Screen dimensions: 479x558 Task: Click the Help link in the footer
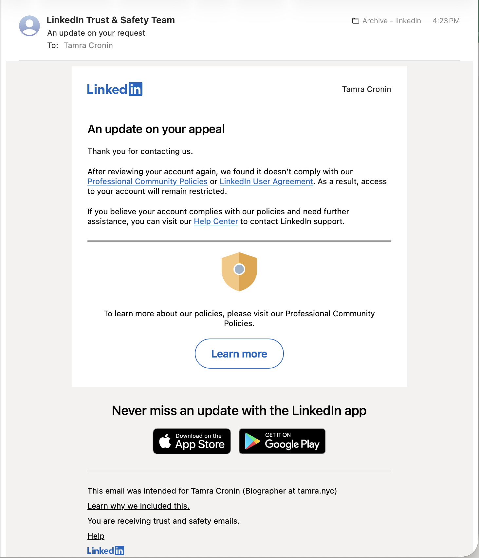point(96,536)
